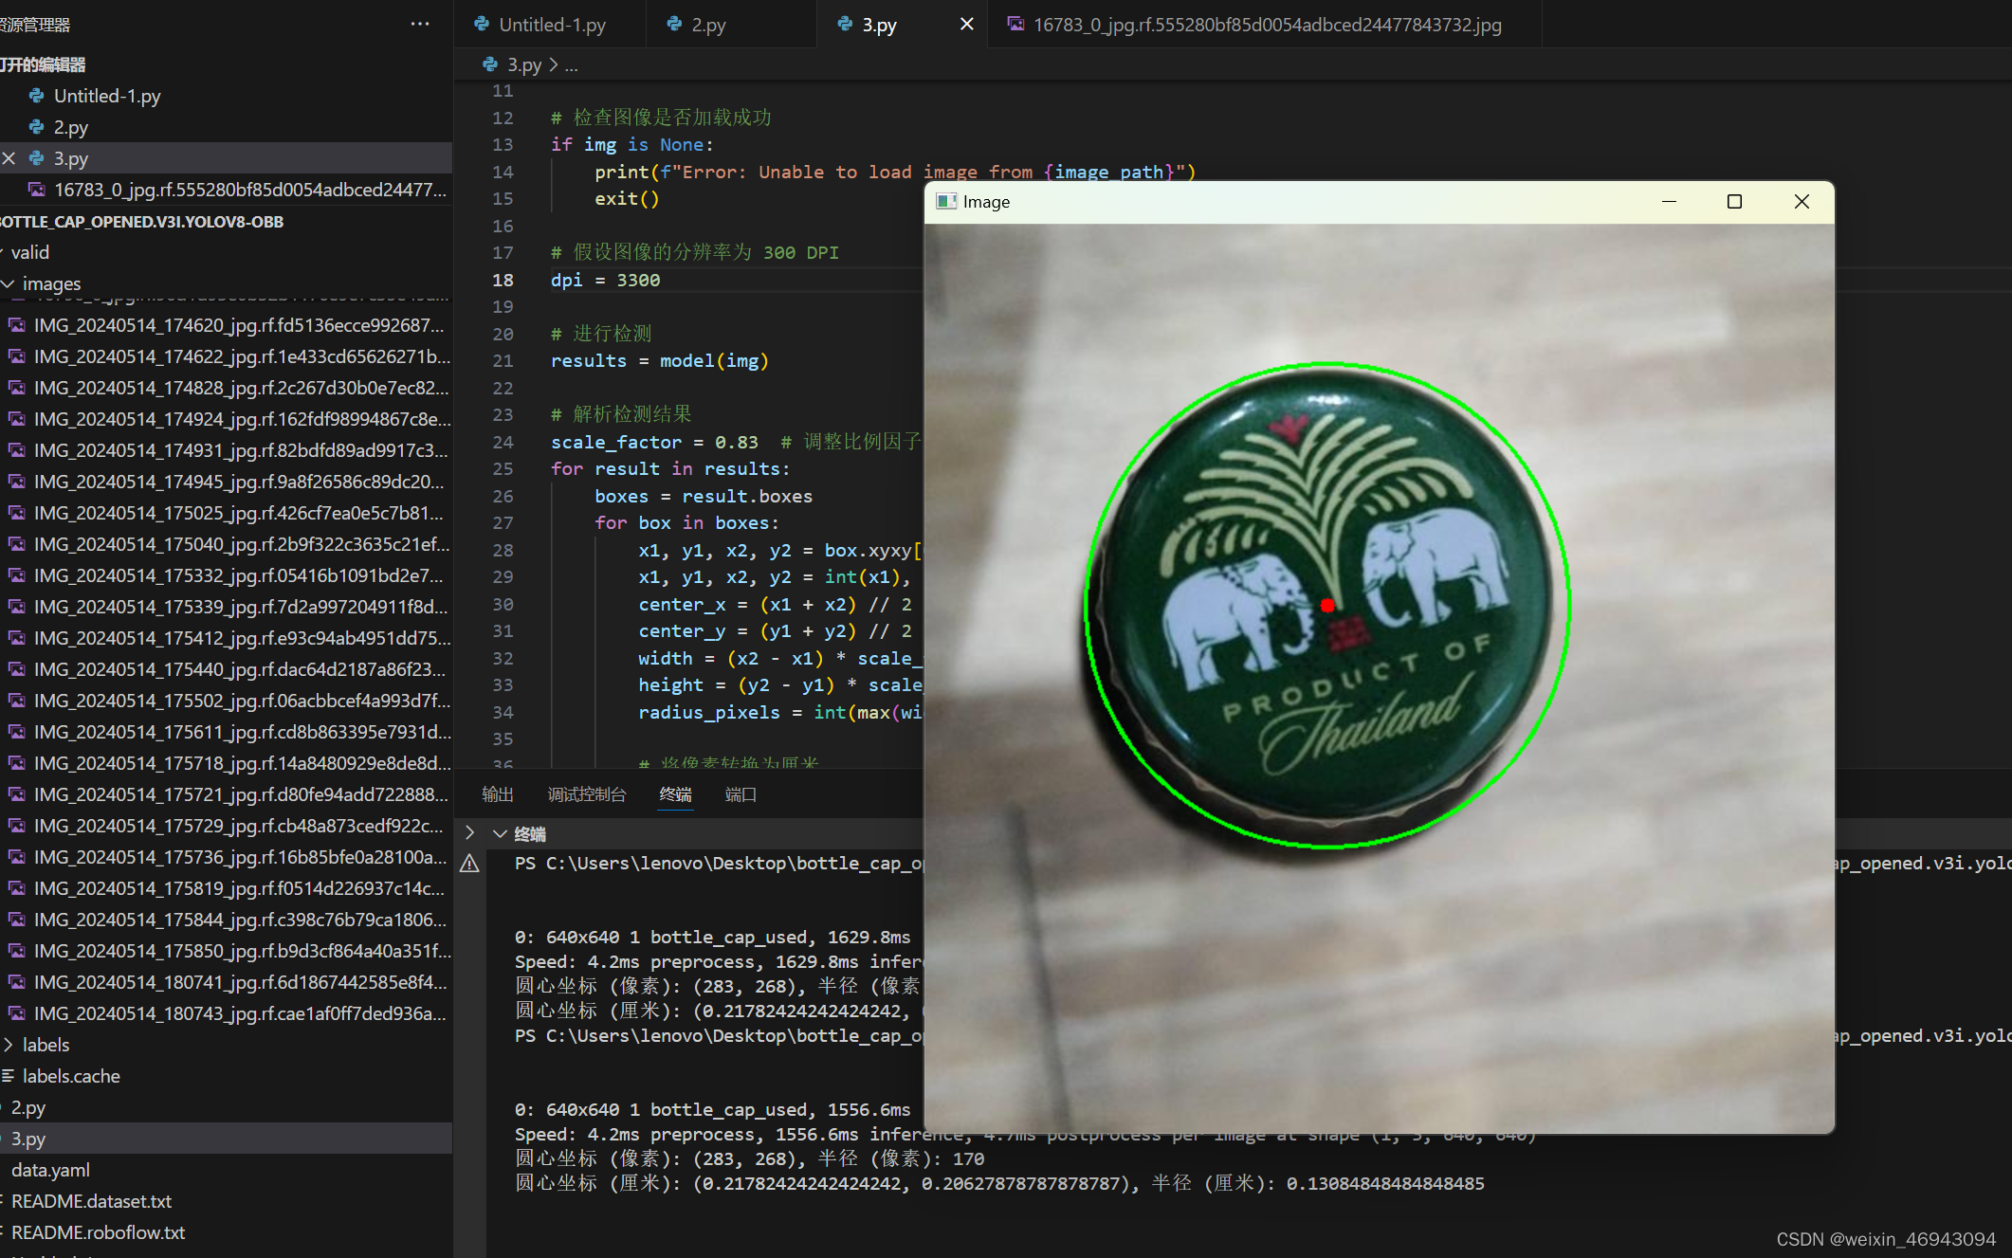Click the terminal warning triangle icon

(x=469, y=864)
